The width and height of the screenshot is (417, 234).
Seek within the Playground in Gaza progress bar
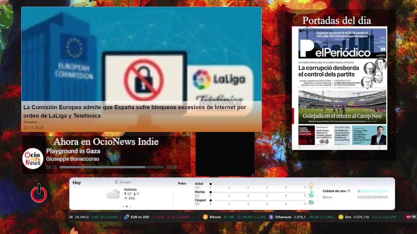coord(111,167)
